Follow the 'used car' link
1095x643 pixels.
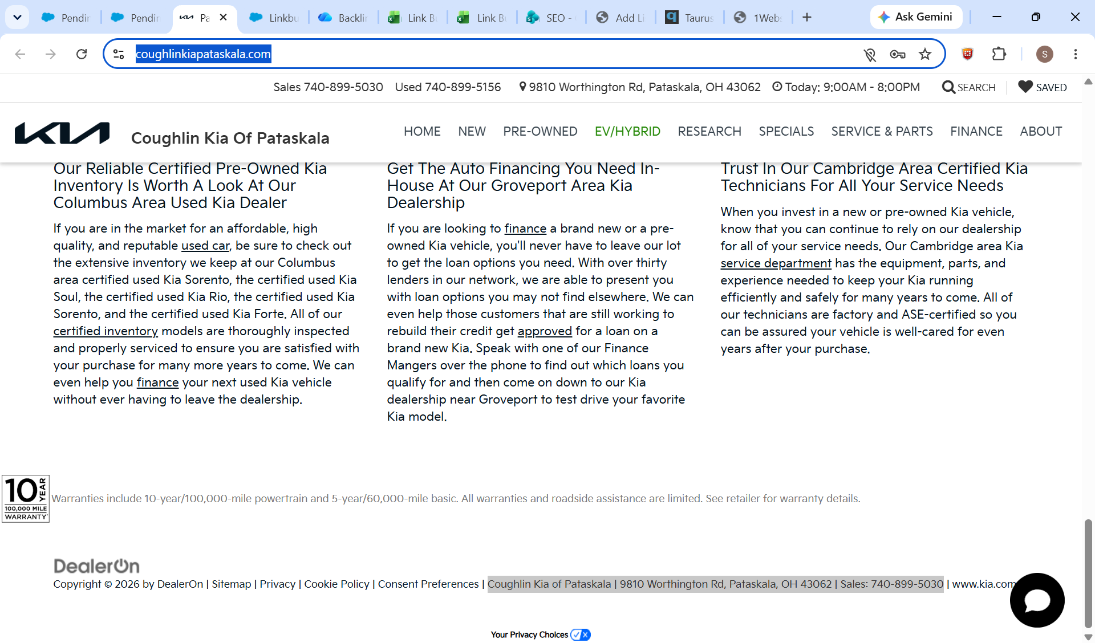205,246
